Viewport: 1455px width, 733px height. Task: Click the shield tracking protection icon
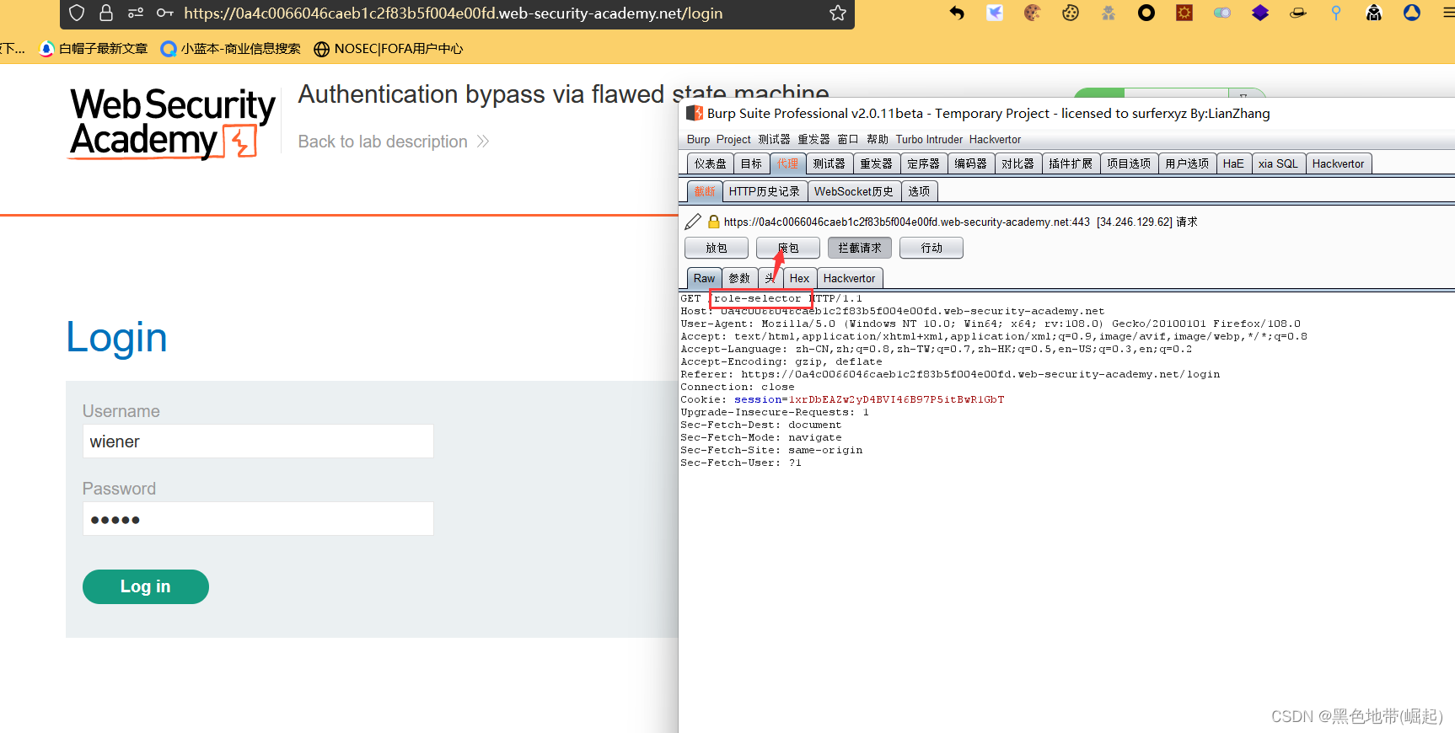click(77, 13)
